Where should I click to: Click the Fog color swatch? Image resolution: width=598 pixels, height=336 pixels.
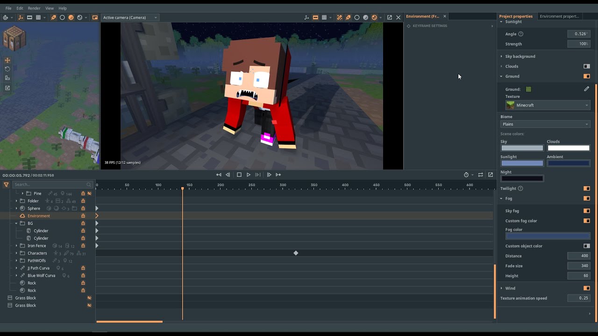point(548,236)
